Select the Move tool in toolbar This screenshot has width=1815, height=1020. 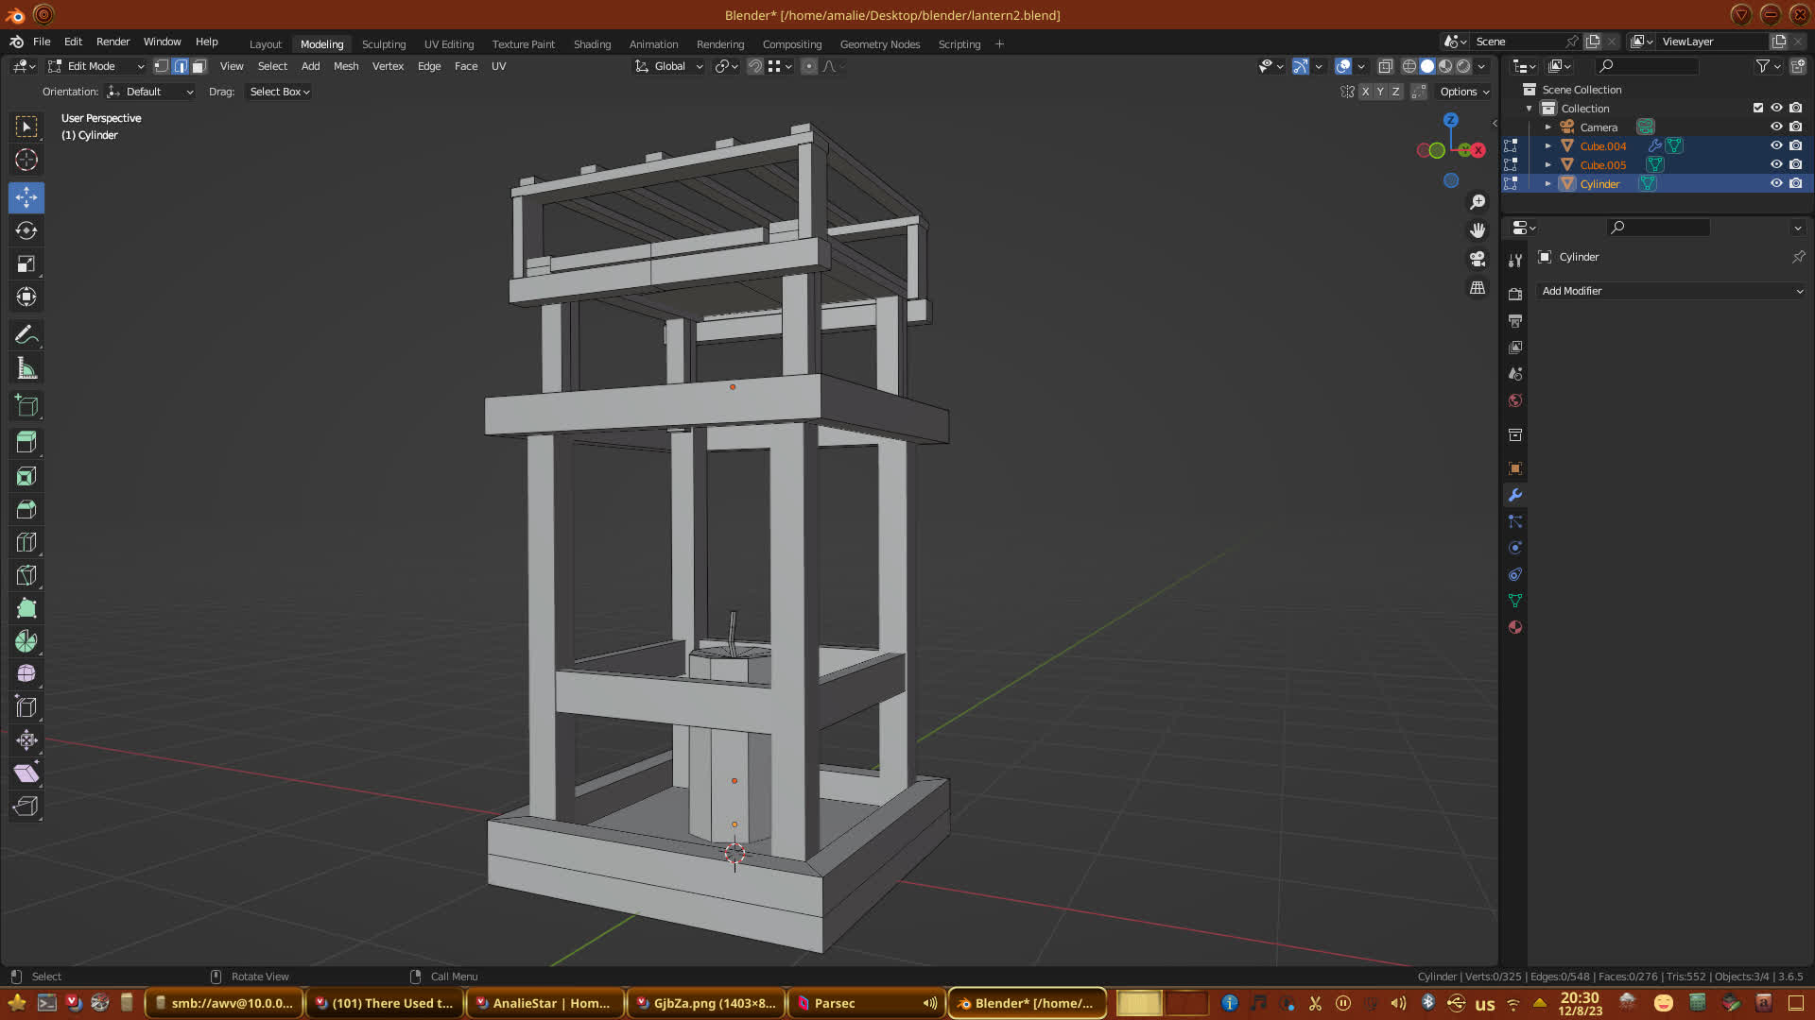point(26,197)
